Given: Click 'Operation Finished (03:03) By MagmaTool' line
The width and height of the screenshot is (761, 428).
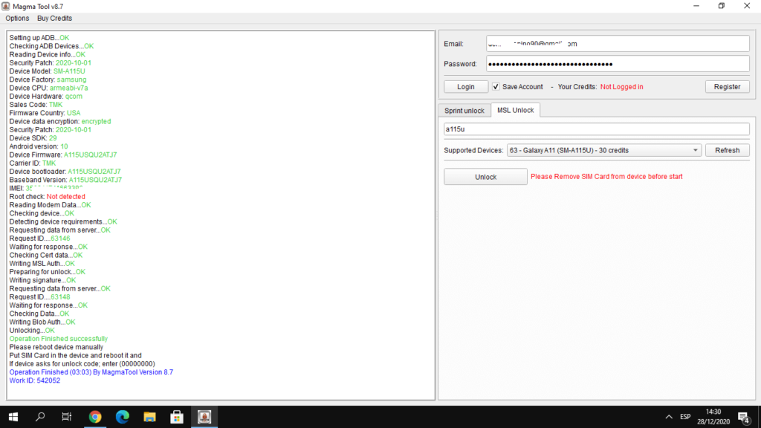Looking at the screenshot, I should [x=91, y=372].
